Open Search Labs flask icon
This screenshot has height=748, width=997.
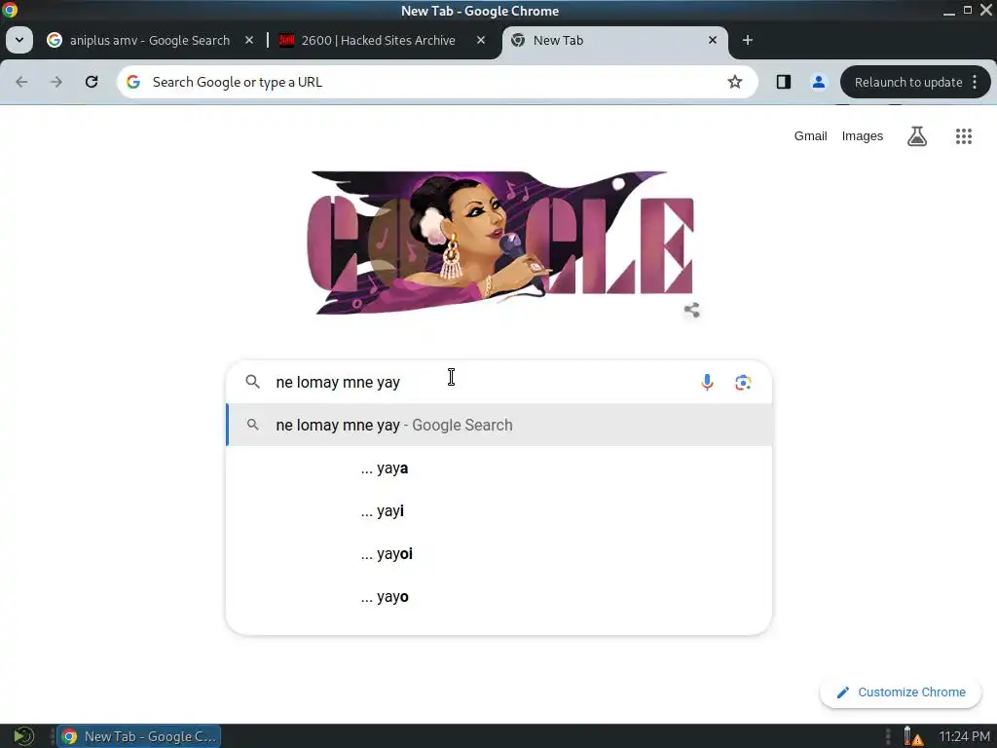917,136
